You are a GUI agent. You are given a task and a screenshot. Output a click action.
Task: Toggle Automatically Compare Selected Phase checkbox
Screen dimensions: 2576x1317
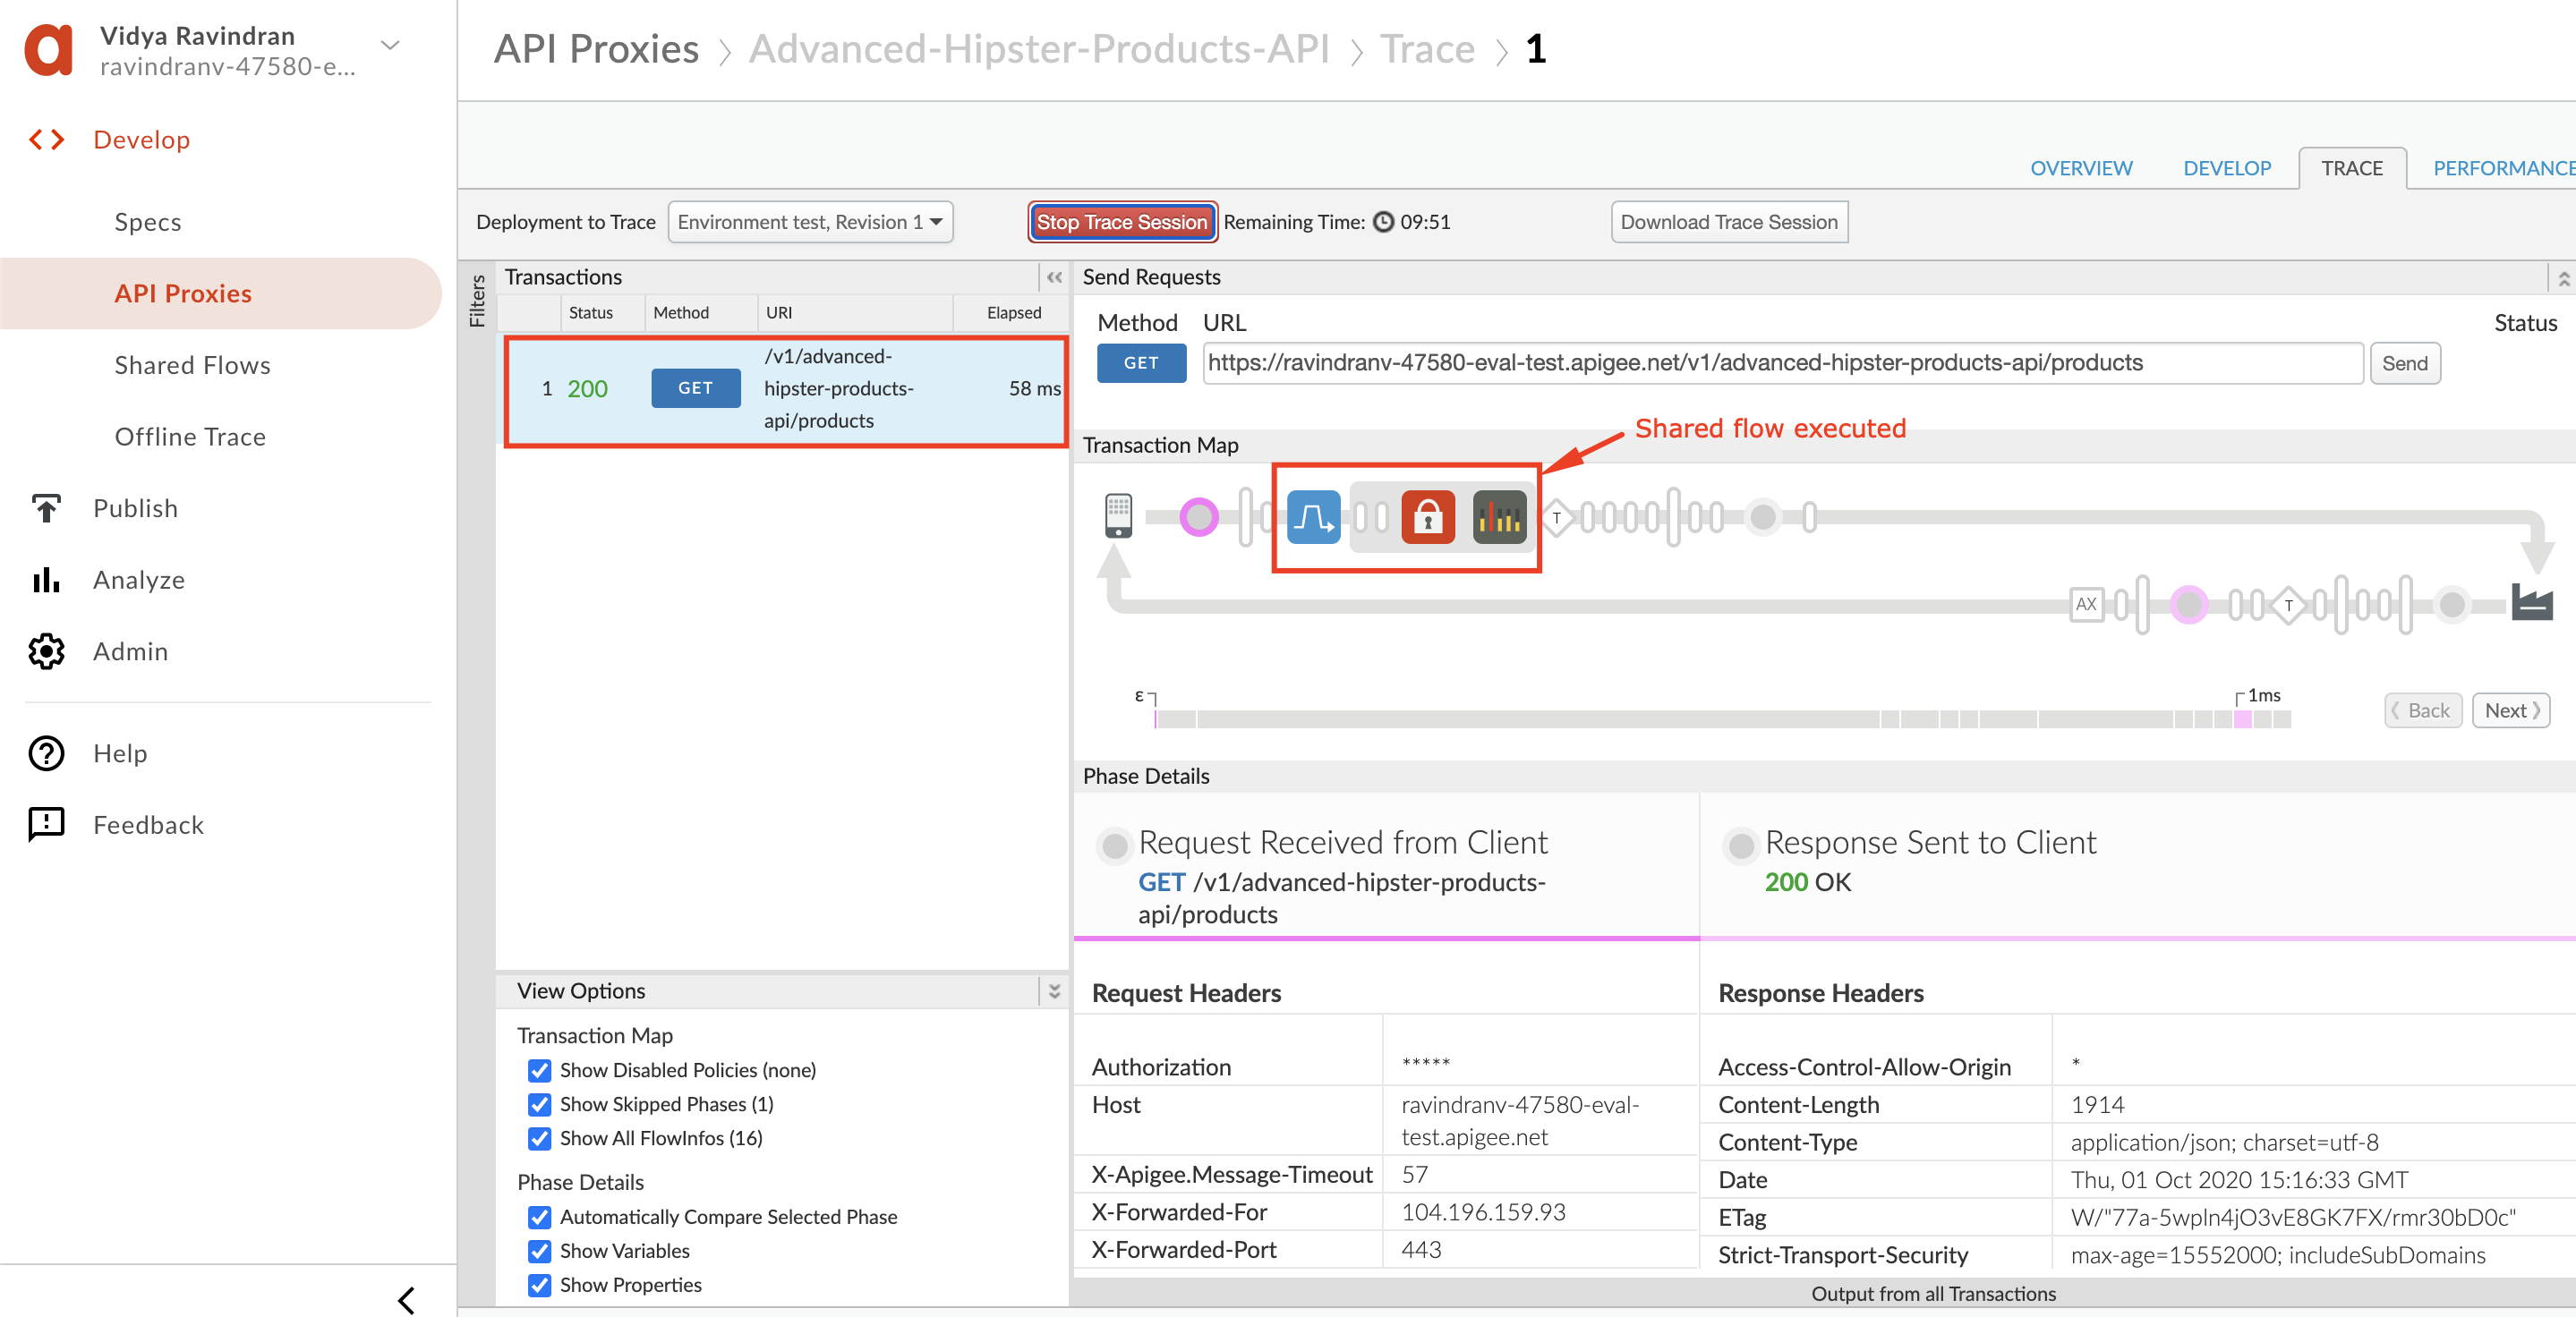tap(539, 1217)
